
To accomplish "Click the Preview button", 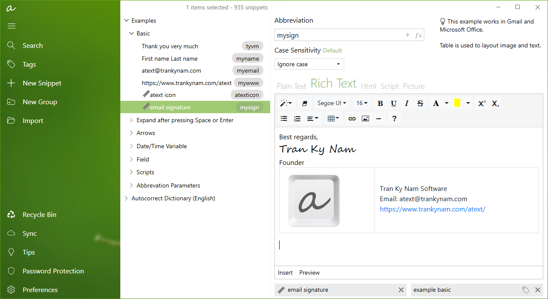I will (x=310, y=273).
